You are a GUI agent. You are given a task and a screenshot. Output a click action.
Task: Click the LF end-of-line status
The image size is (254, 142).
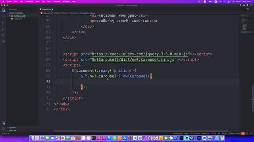point(219,133)
